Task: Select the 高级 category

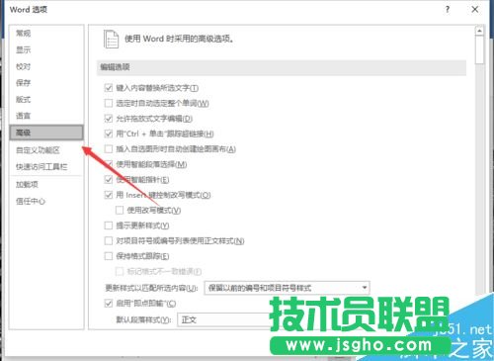Action: [x=46, y=133]
